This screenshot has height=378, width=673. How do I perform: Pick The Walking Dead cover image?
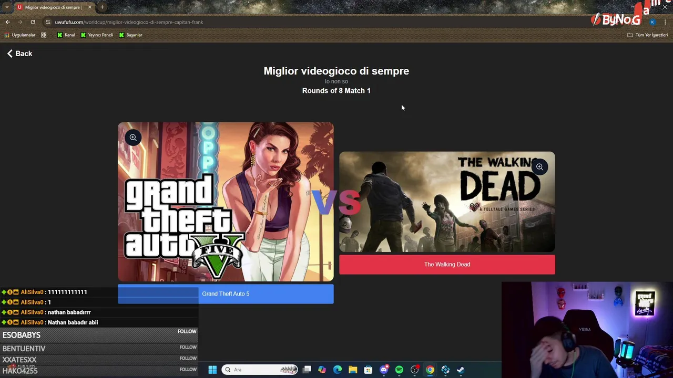[x=447, y=202]
